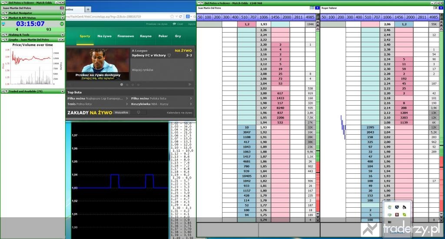
Task: Open help for Market Navigator panel
Action: [6, 13]
